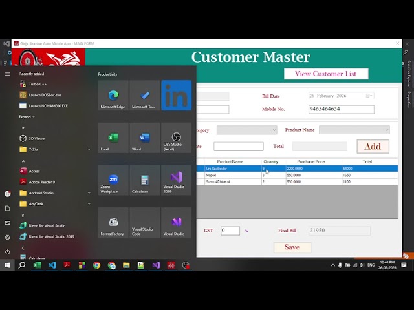Click the taskbar clock showing 12:44 PM
This screenshot has width=414, height=310.
pos(387,265)
